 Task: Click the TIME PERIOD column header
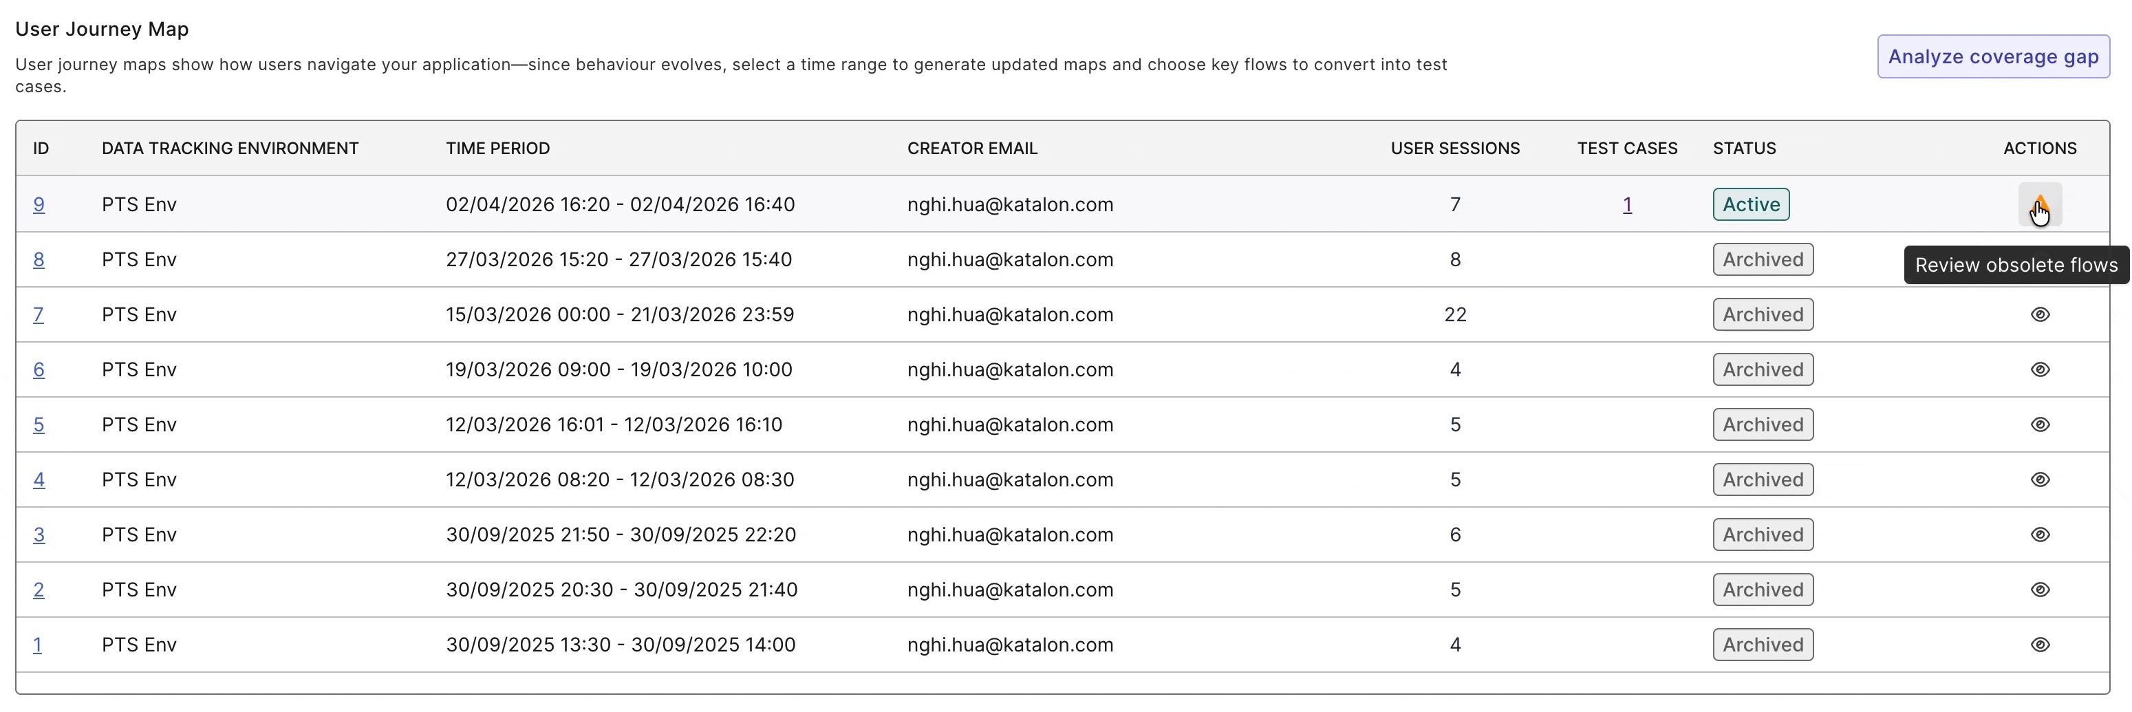coord(497,148)
